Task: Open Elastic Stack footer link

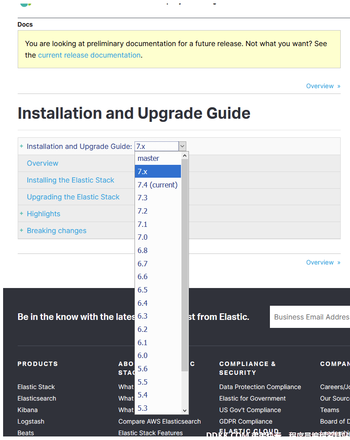Action: [36, 387]
